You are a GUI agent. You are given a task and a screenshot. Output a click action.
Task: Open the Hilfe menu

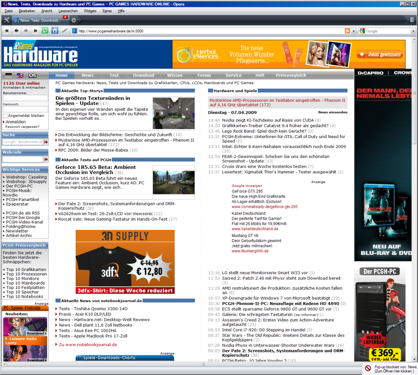coord(121,11)
